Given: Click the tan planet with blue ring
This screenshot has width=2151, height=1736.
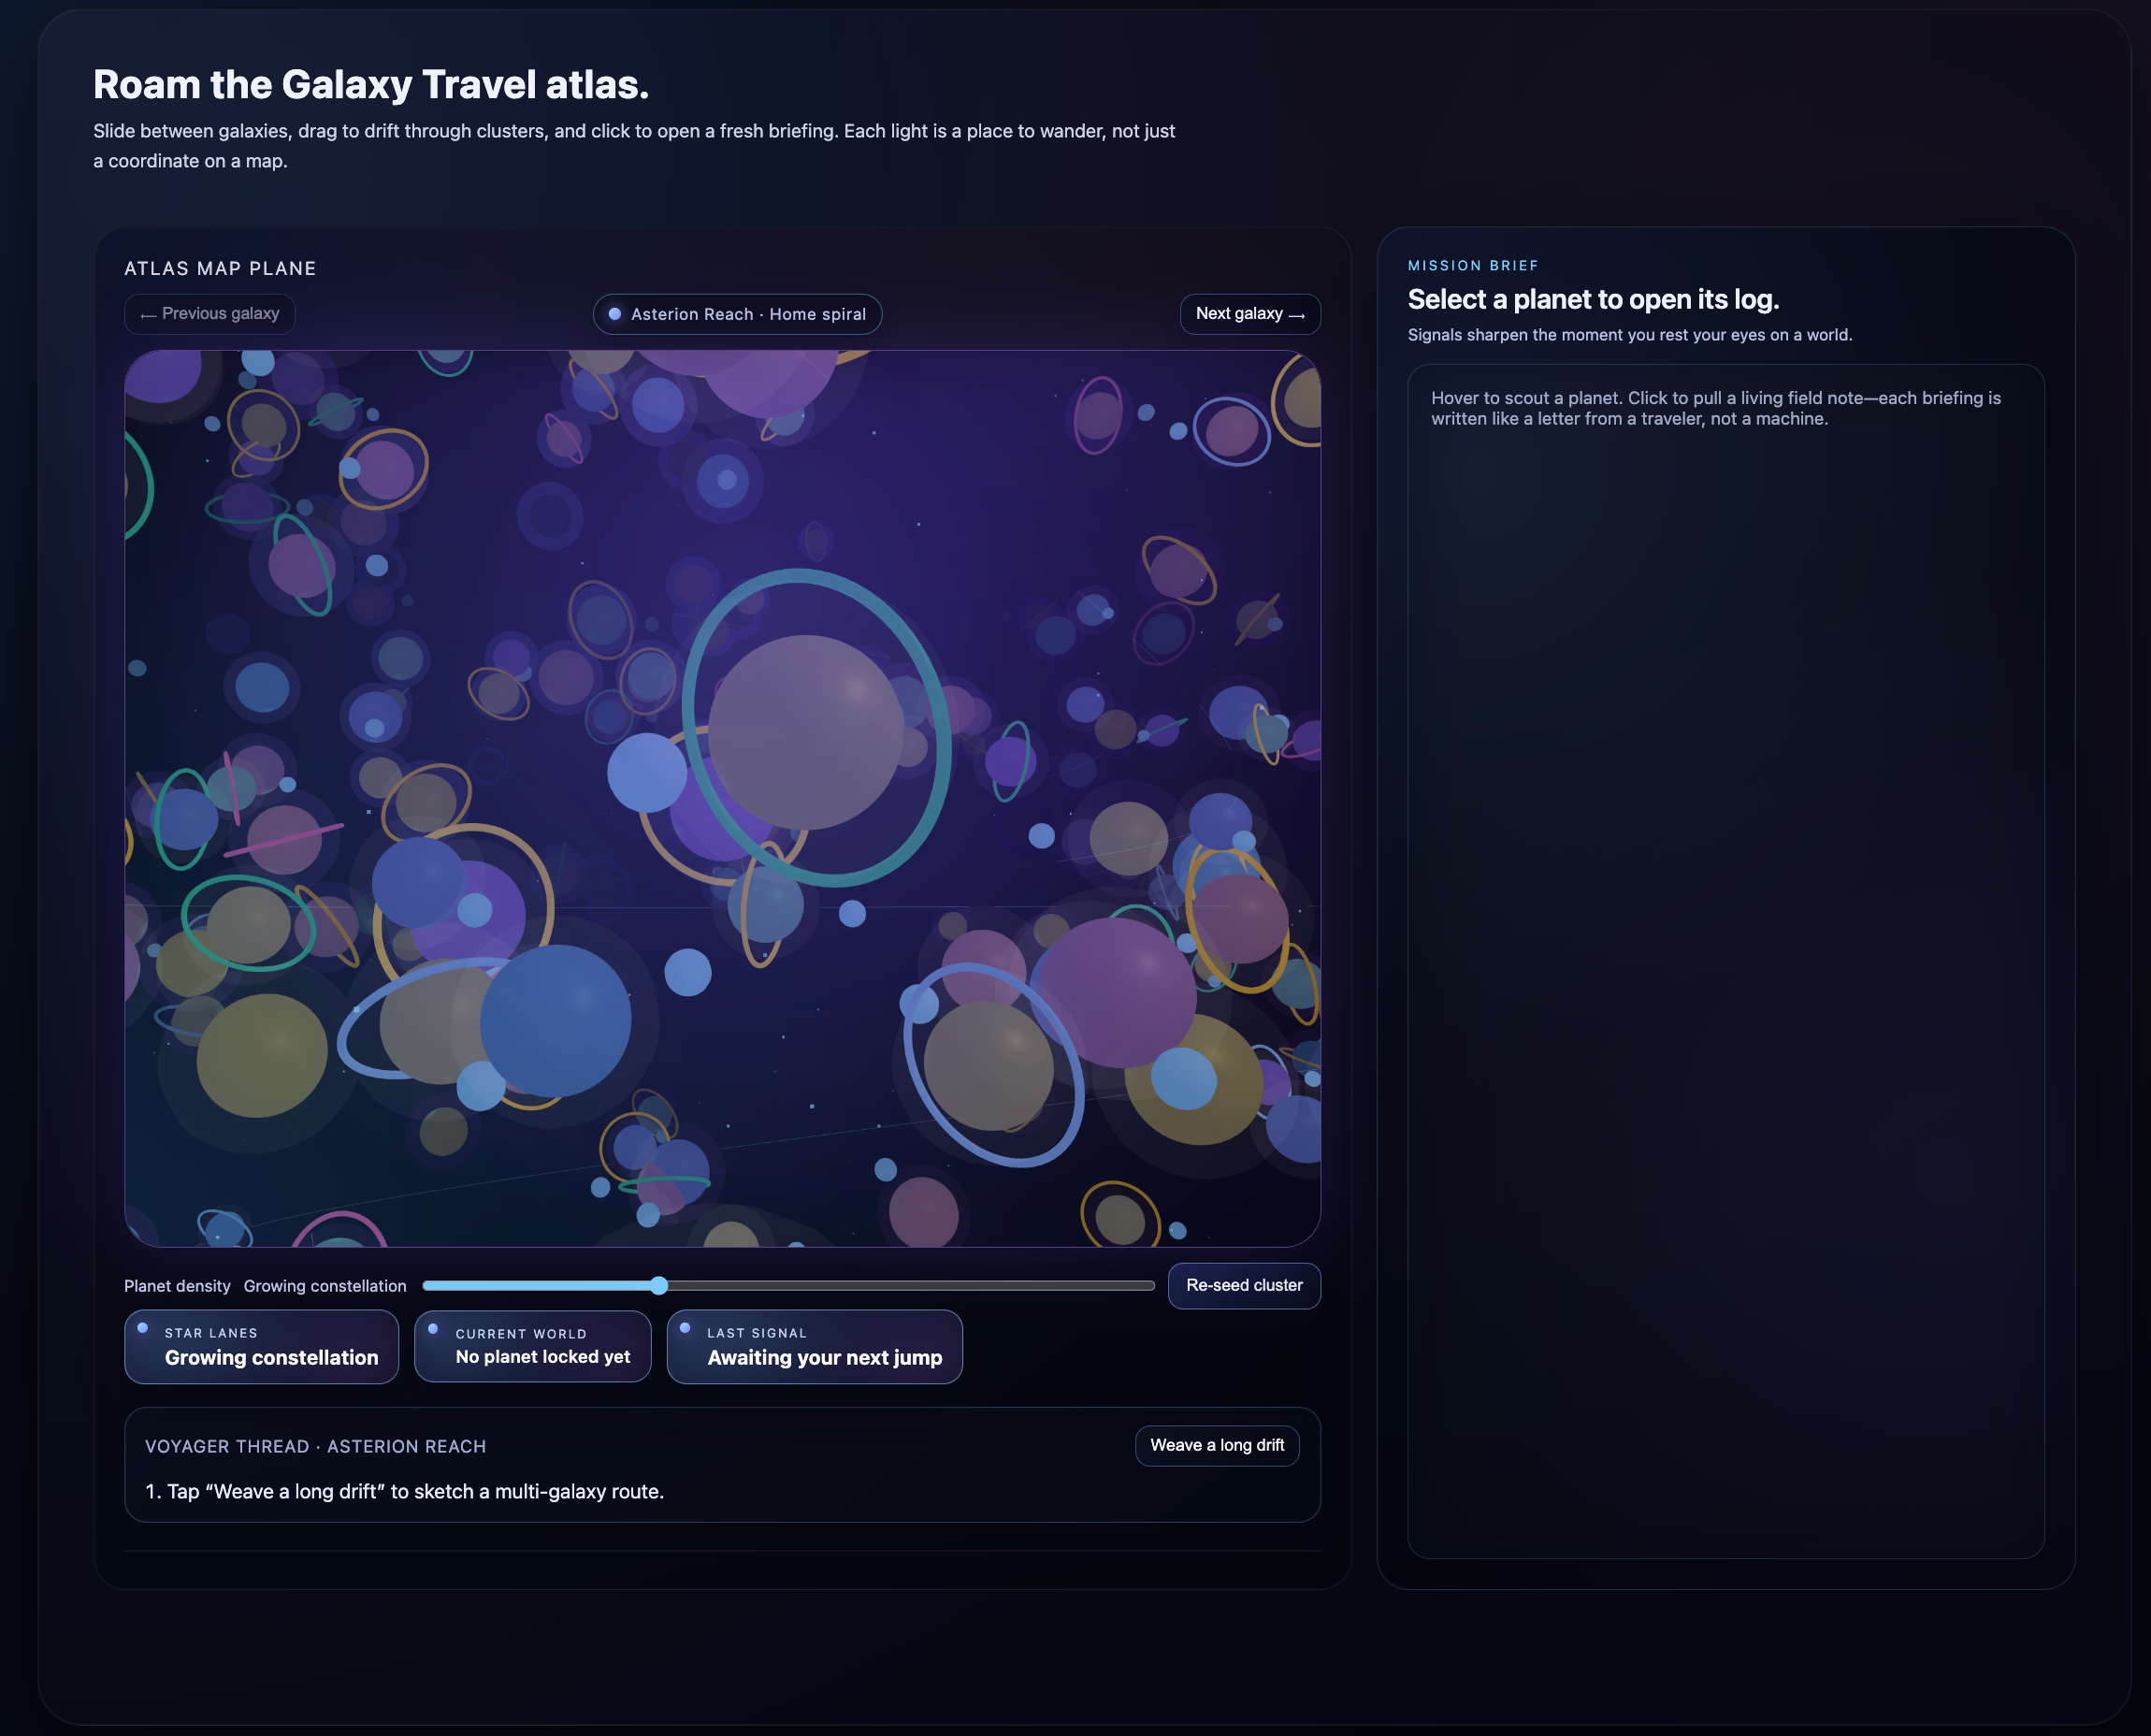Looking at the screenshot, I should click(x=988, y=1065).
